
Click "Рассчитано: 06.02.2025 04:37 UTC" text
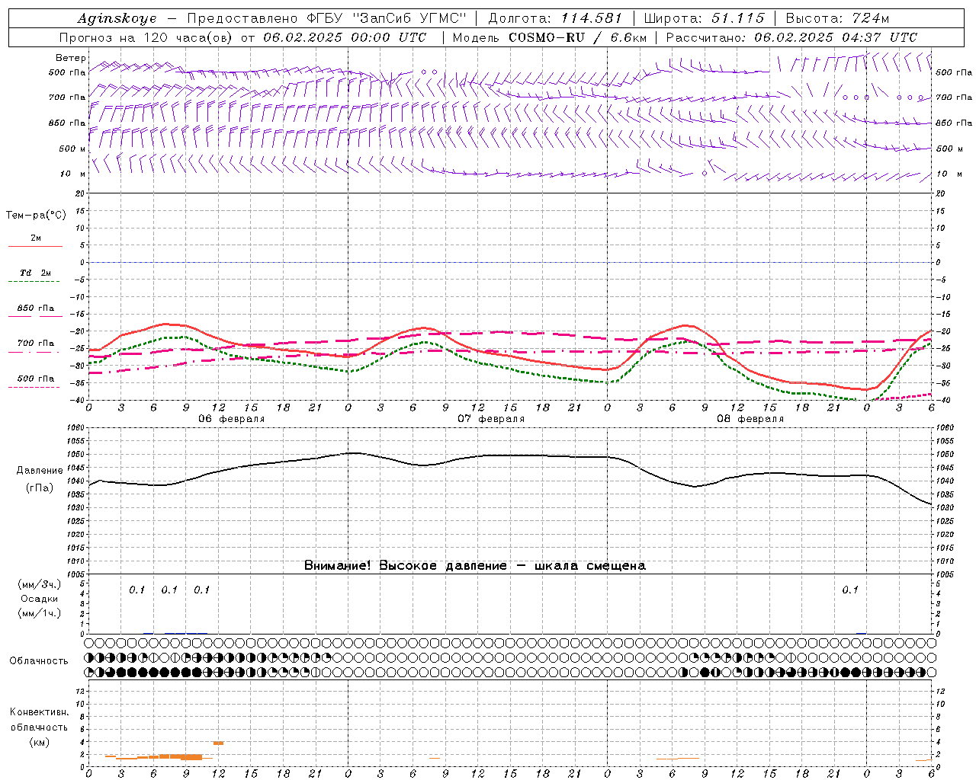[x=791, y=37]
